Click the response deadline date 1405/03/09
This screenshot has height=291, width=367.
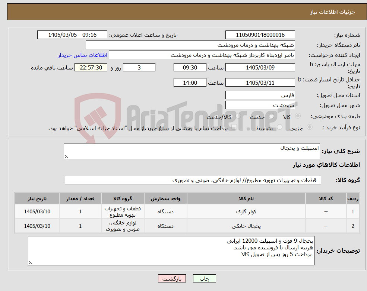point(260,68)
